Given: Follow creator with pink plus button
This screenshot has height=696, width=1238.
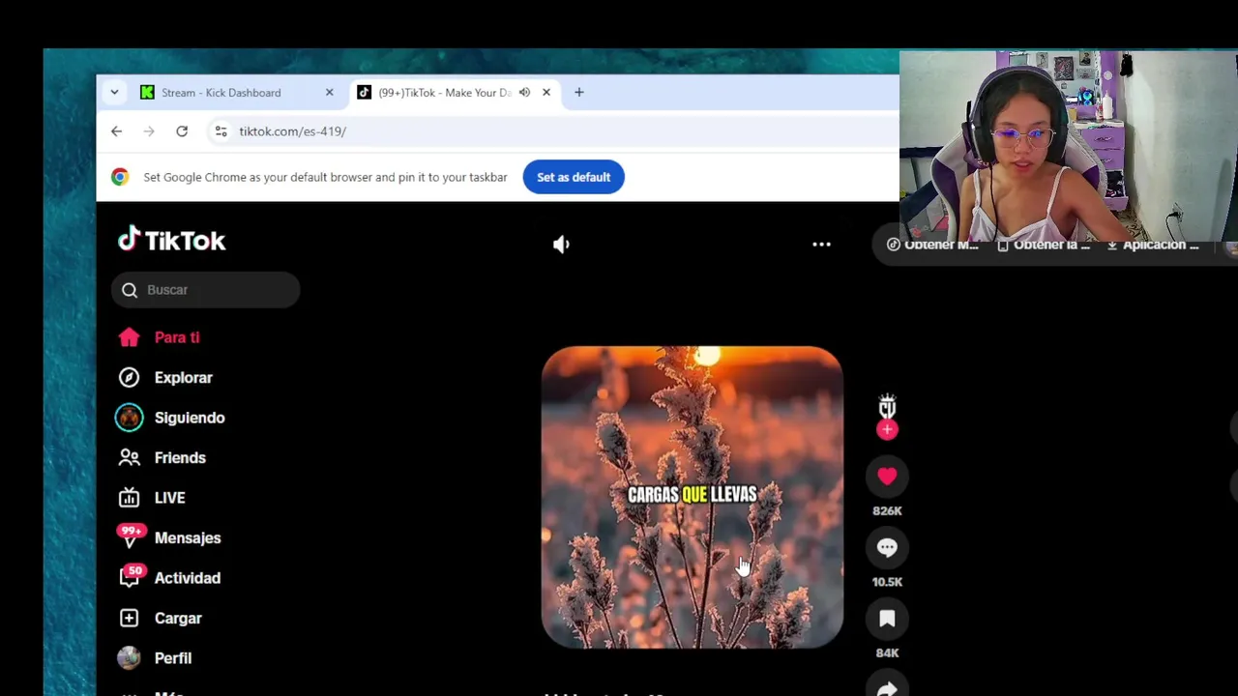Looking at the screenshot, I should point(887,430).
